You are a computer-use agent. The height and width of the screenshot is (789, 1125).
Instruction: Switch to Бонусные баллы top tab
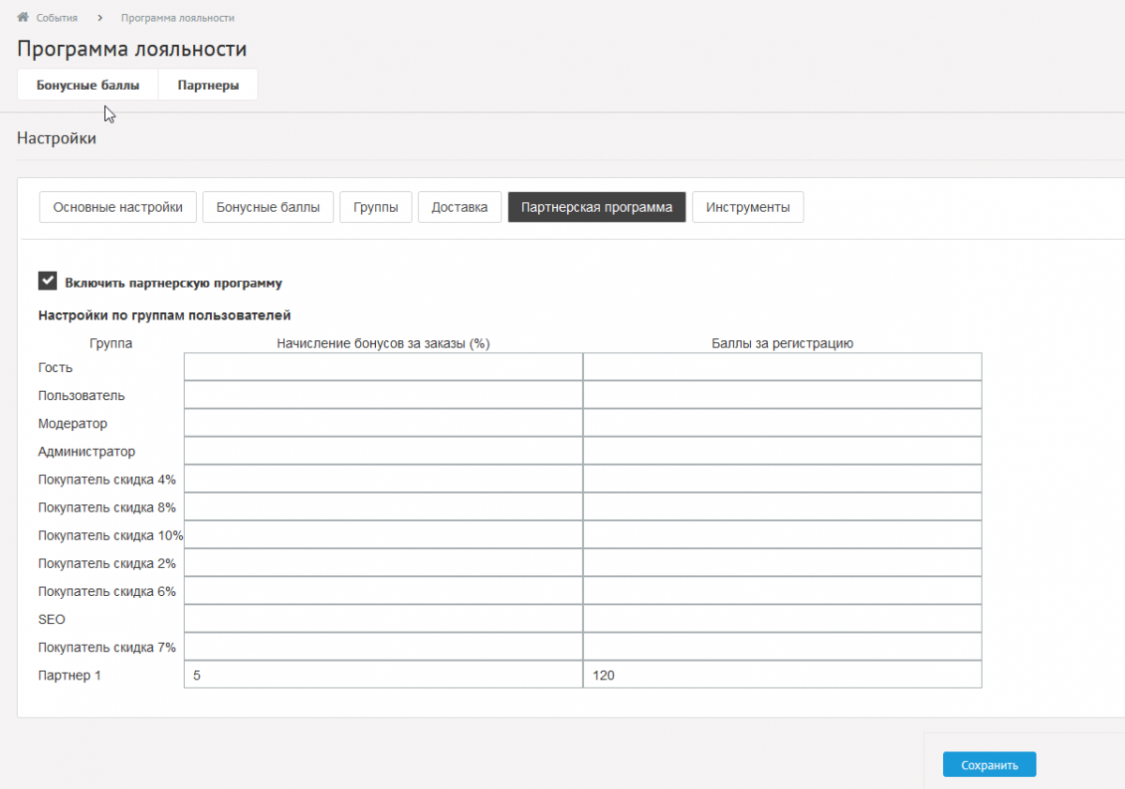point(88,85)
